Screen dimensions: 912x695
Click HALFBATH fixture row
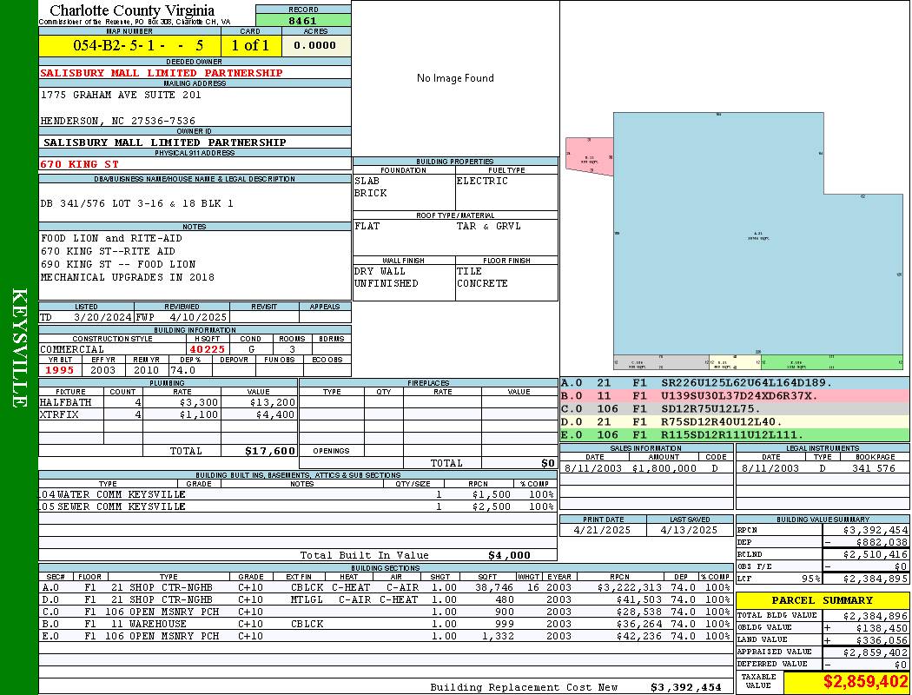168,402
